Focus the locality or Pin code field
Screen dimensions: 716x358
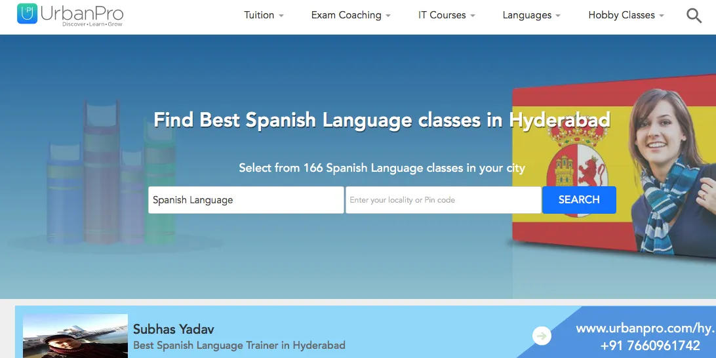tap(443, 199)
